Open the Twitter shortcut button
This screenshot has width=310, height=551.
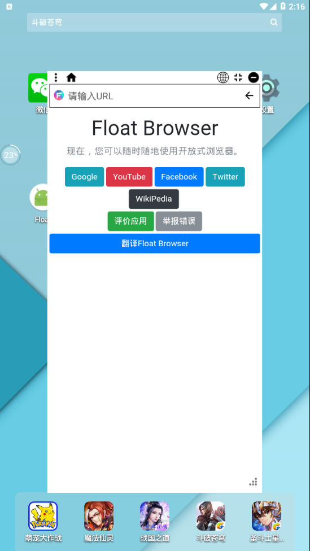[x=225, y=177]
